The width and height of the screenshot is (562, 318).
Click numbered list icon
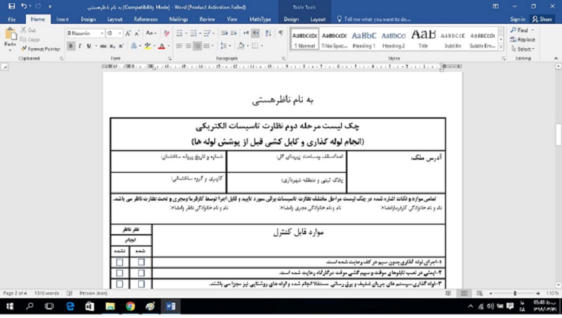(x=193, y=33)
